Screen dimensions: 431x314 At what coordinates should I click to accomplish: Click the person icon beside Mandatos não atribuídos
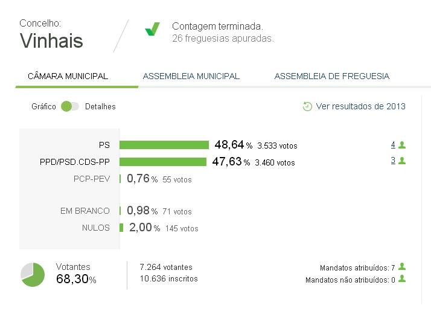click(x=402, y=278)
